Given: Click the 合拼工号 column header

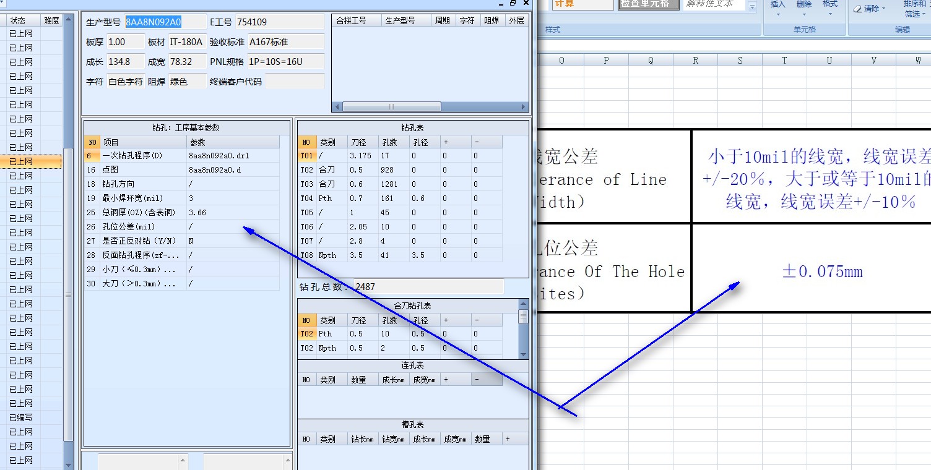Looking at the screenshot, I should (x=357, y=20).
